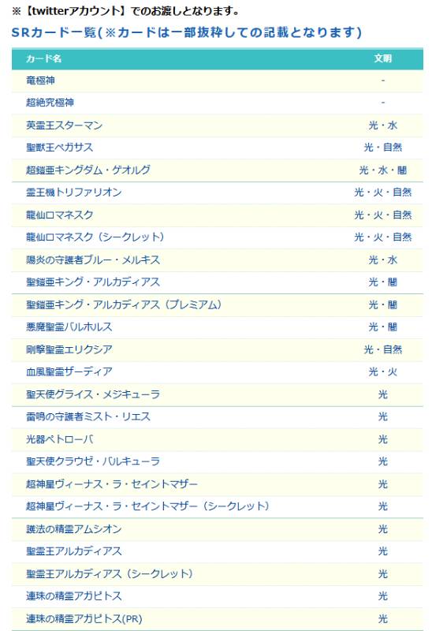Screen dimensions: 432x631
Task: Click 霊王機トリファリオン in the list
Action: pos(73,192)
